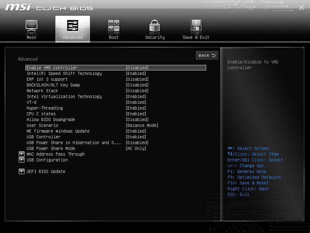
Task: Toggle the VT-d Enabled setting
Action: [136, 102]
